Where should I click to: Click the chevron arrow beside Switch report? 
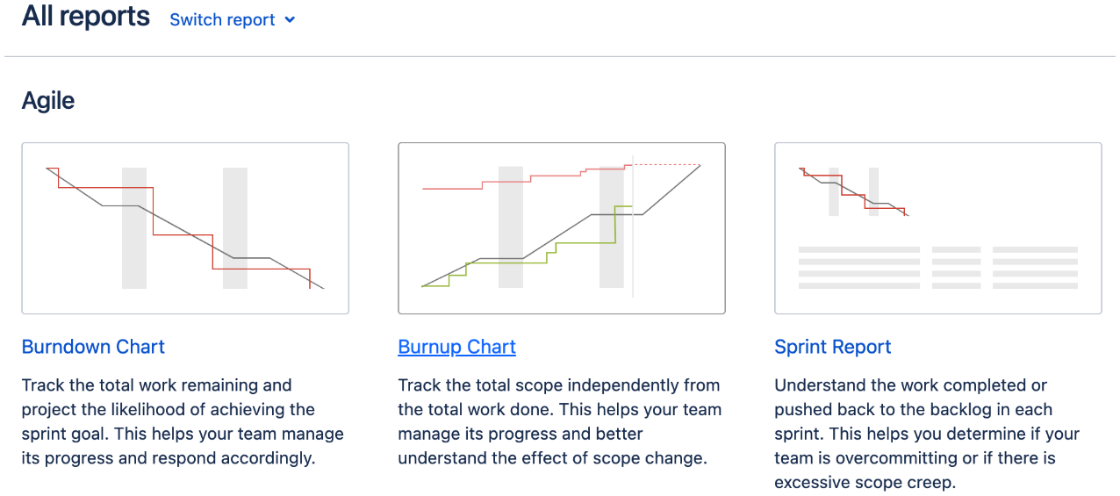(291, 20)
